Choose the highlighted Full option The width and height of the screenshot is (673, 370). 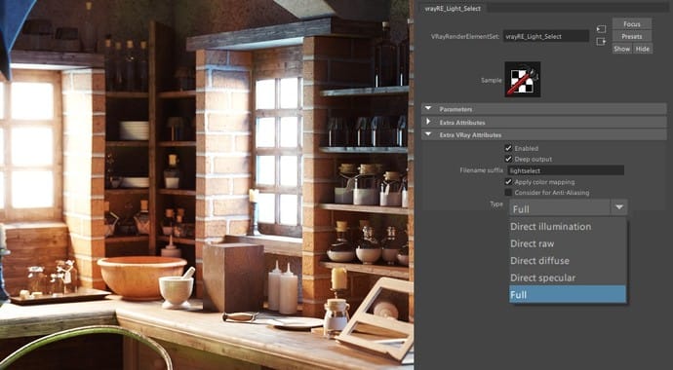[x=568, y=295]
